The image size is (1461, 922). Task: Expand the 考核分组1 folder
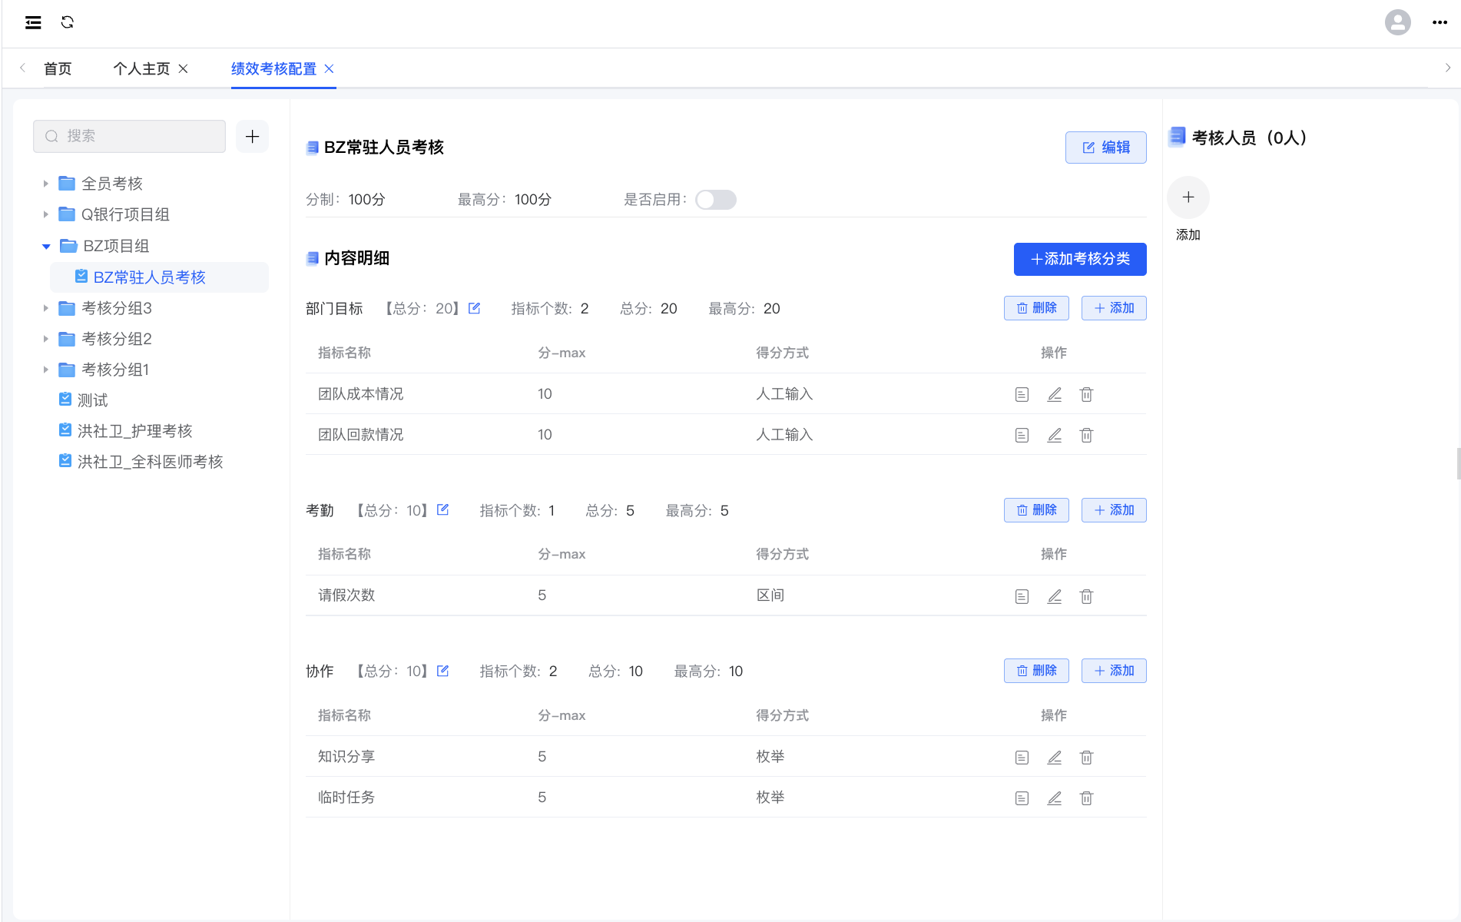45,370
